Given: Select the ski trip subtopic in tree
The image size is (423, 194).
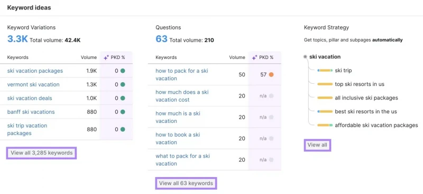Looking at the screenshot, I should [x=343, y=71].
